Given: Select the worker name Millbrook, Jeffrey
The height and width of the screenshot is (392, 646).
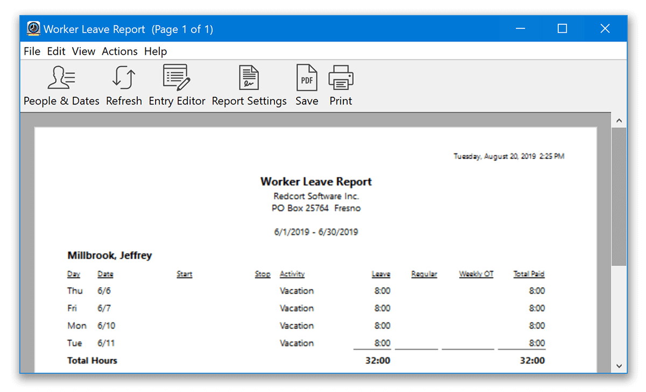Looking at the screenshot, I should (x=109, y=255).
